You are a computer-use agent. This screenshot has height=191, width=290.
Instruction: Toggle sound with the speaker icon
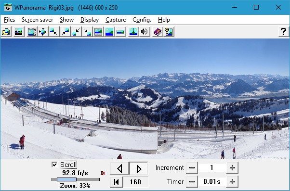[145, 32]
